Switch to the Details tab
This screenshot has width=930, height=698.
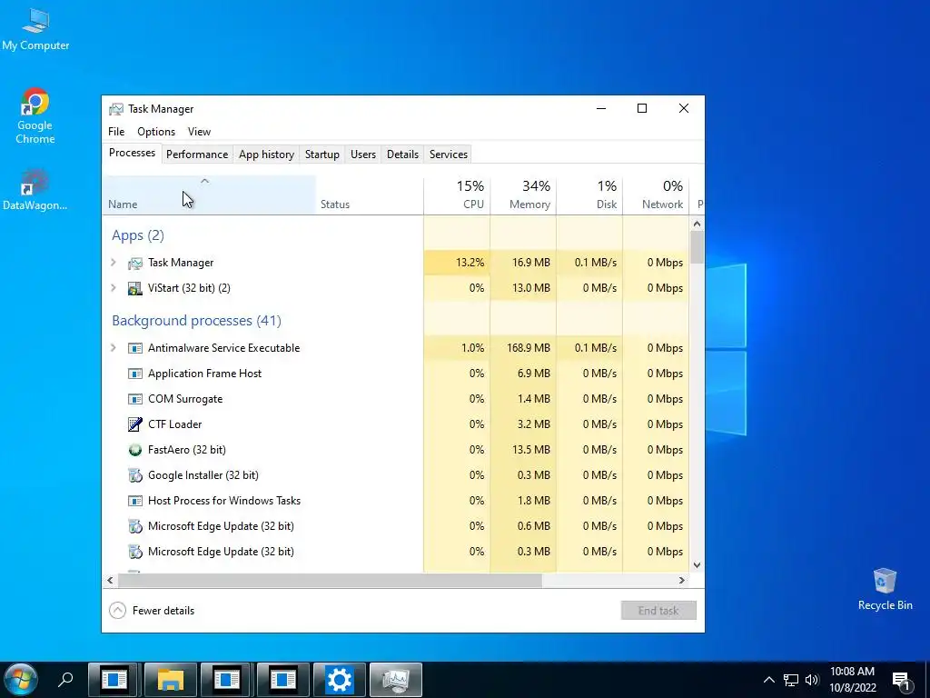pyautogui.click(x=402, y=155)
